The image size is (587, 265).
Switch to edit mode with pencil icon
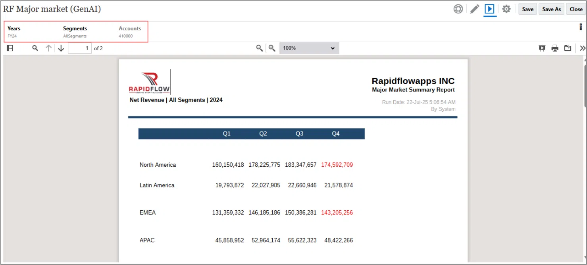coord(475,9)
